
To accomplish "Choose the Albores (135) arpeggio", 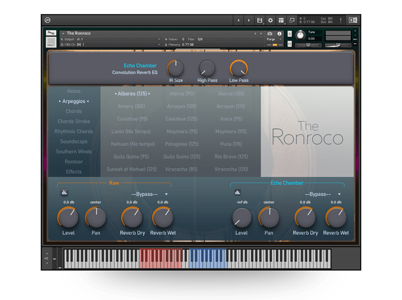I will pyautogui.click(x=132, y=94).
